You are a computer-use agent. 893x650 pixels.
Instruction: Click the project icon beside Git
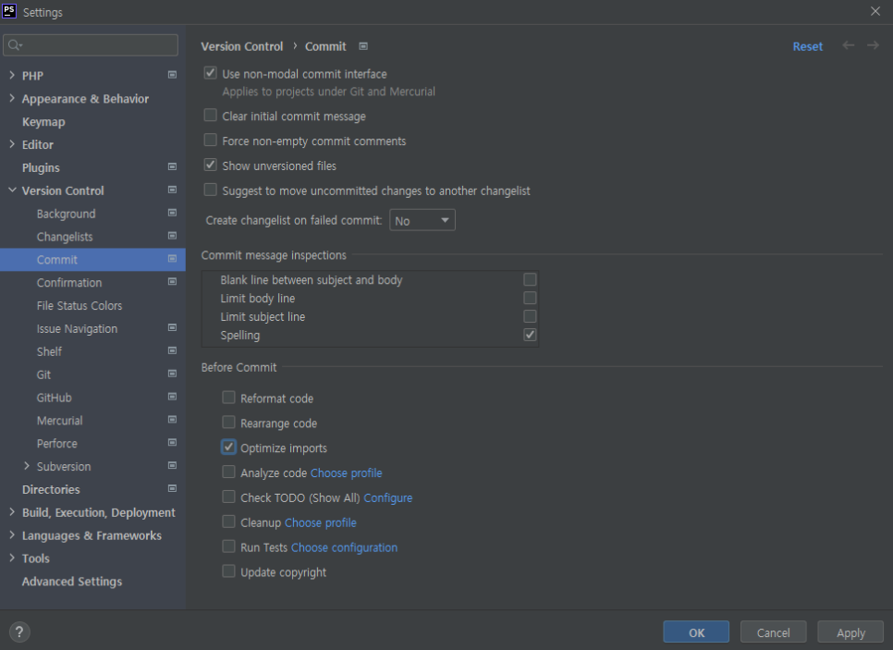coord(172,374)
